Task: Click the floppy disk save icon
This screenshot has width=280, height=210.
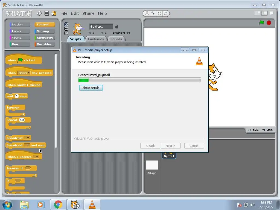Action: 46,13
